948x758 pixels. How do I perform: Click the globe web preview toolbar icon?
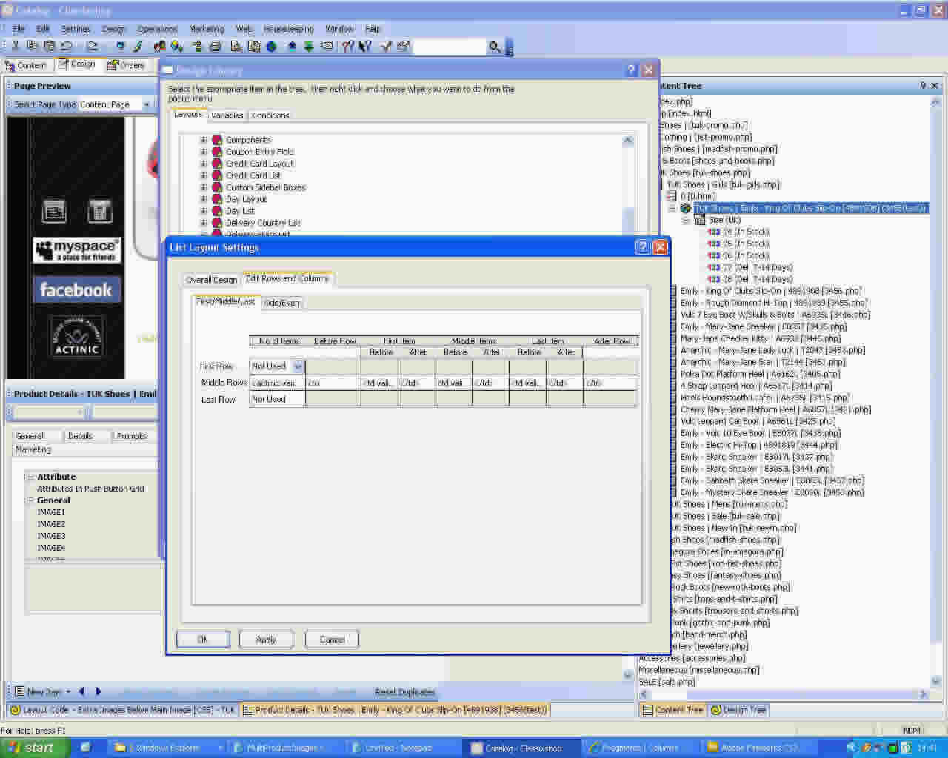(272, 47)
